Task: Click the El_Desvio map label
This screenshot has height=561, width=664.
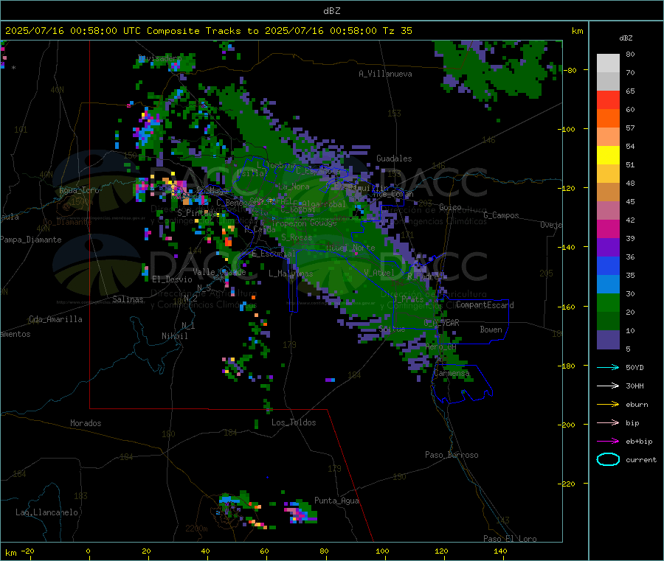Action: coord(173,279)
